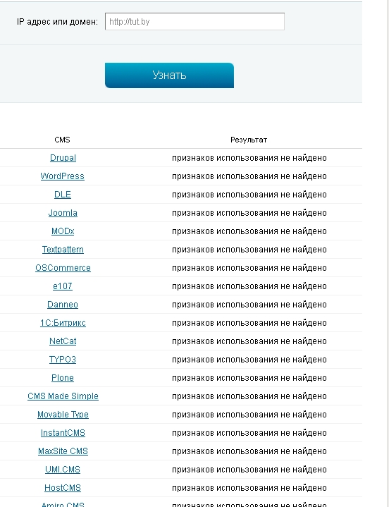Click the MaxSite CMS link

(63, 451)
